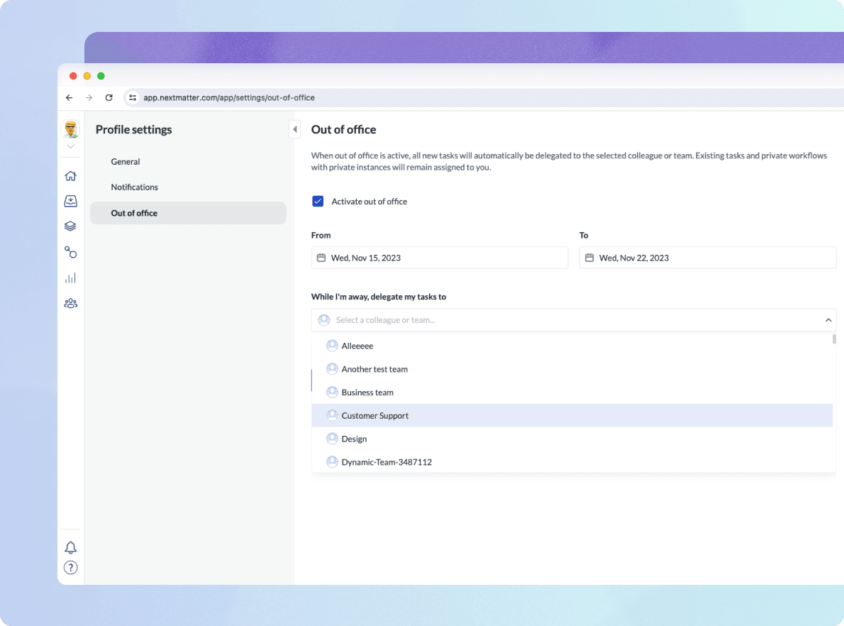Open the teams people icon
The height and width of the screenshot is (626, 844).
[70, 303]
